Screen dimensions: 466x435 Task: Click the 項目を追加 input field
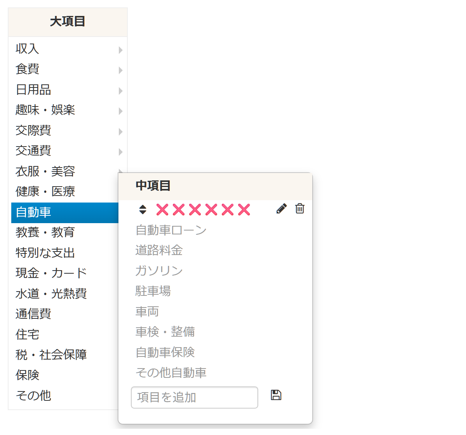pyautogui.click(x=194, y=397)
